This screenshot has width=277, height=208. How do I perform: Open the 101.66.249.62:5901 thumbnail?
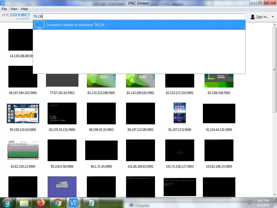[140, 150]
